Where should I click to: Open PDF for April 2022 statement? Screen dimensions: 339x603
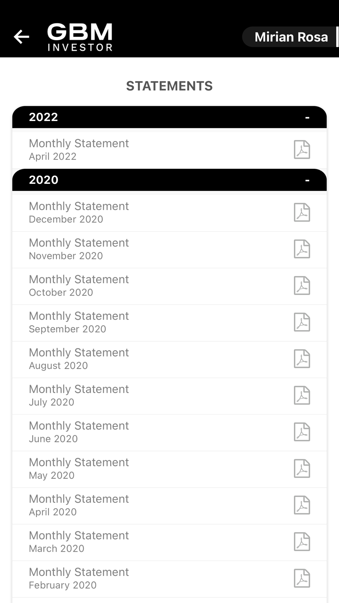pyautogui.click(x=302, y=150)
